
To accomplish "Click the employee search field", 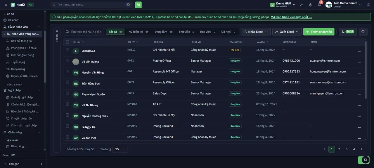I will tap(84, 32).
